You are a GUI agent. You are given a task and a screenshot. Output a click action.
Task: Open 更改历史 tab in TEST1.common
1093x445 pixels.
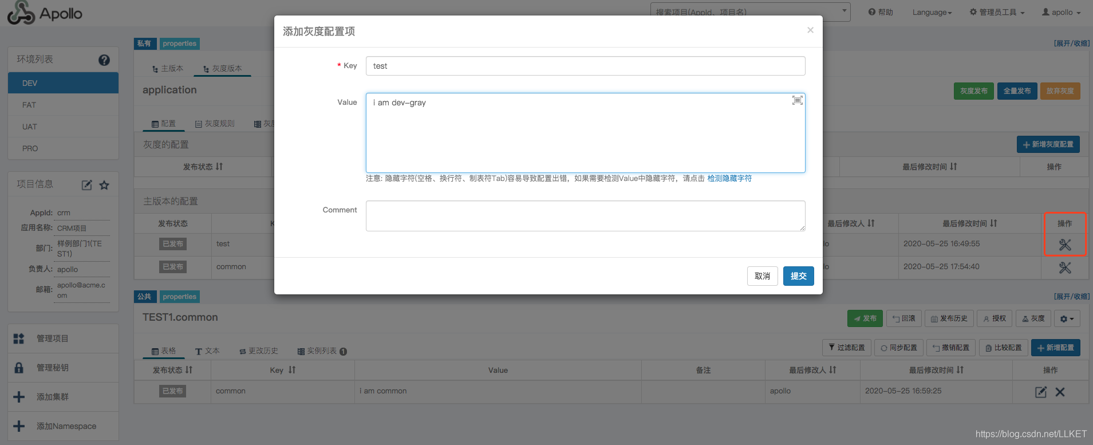pos(259,351)
